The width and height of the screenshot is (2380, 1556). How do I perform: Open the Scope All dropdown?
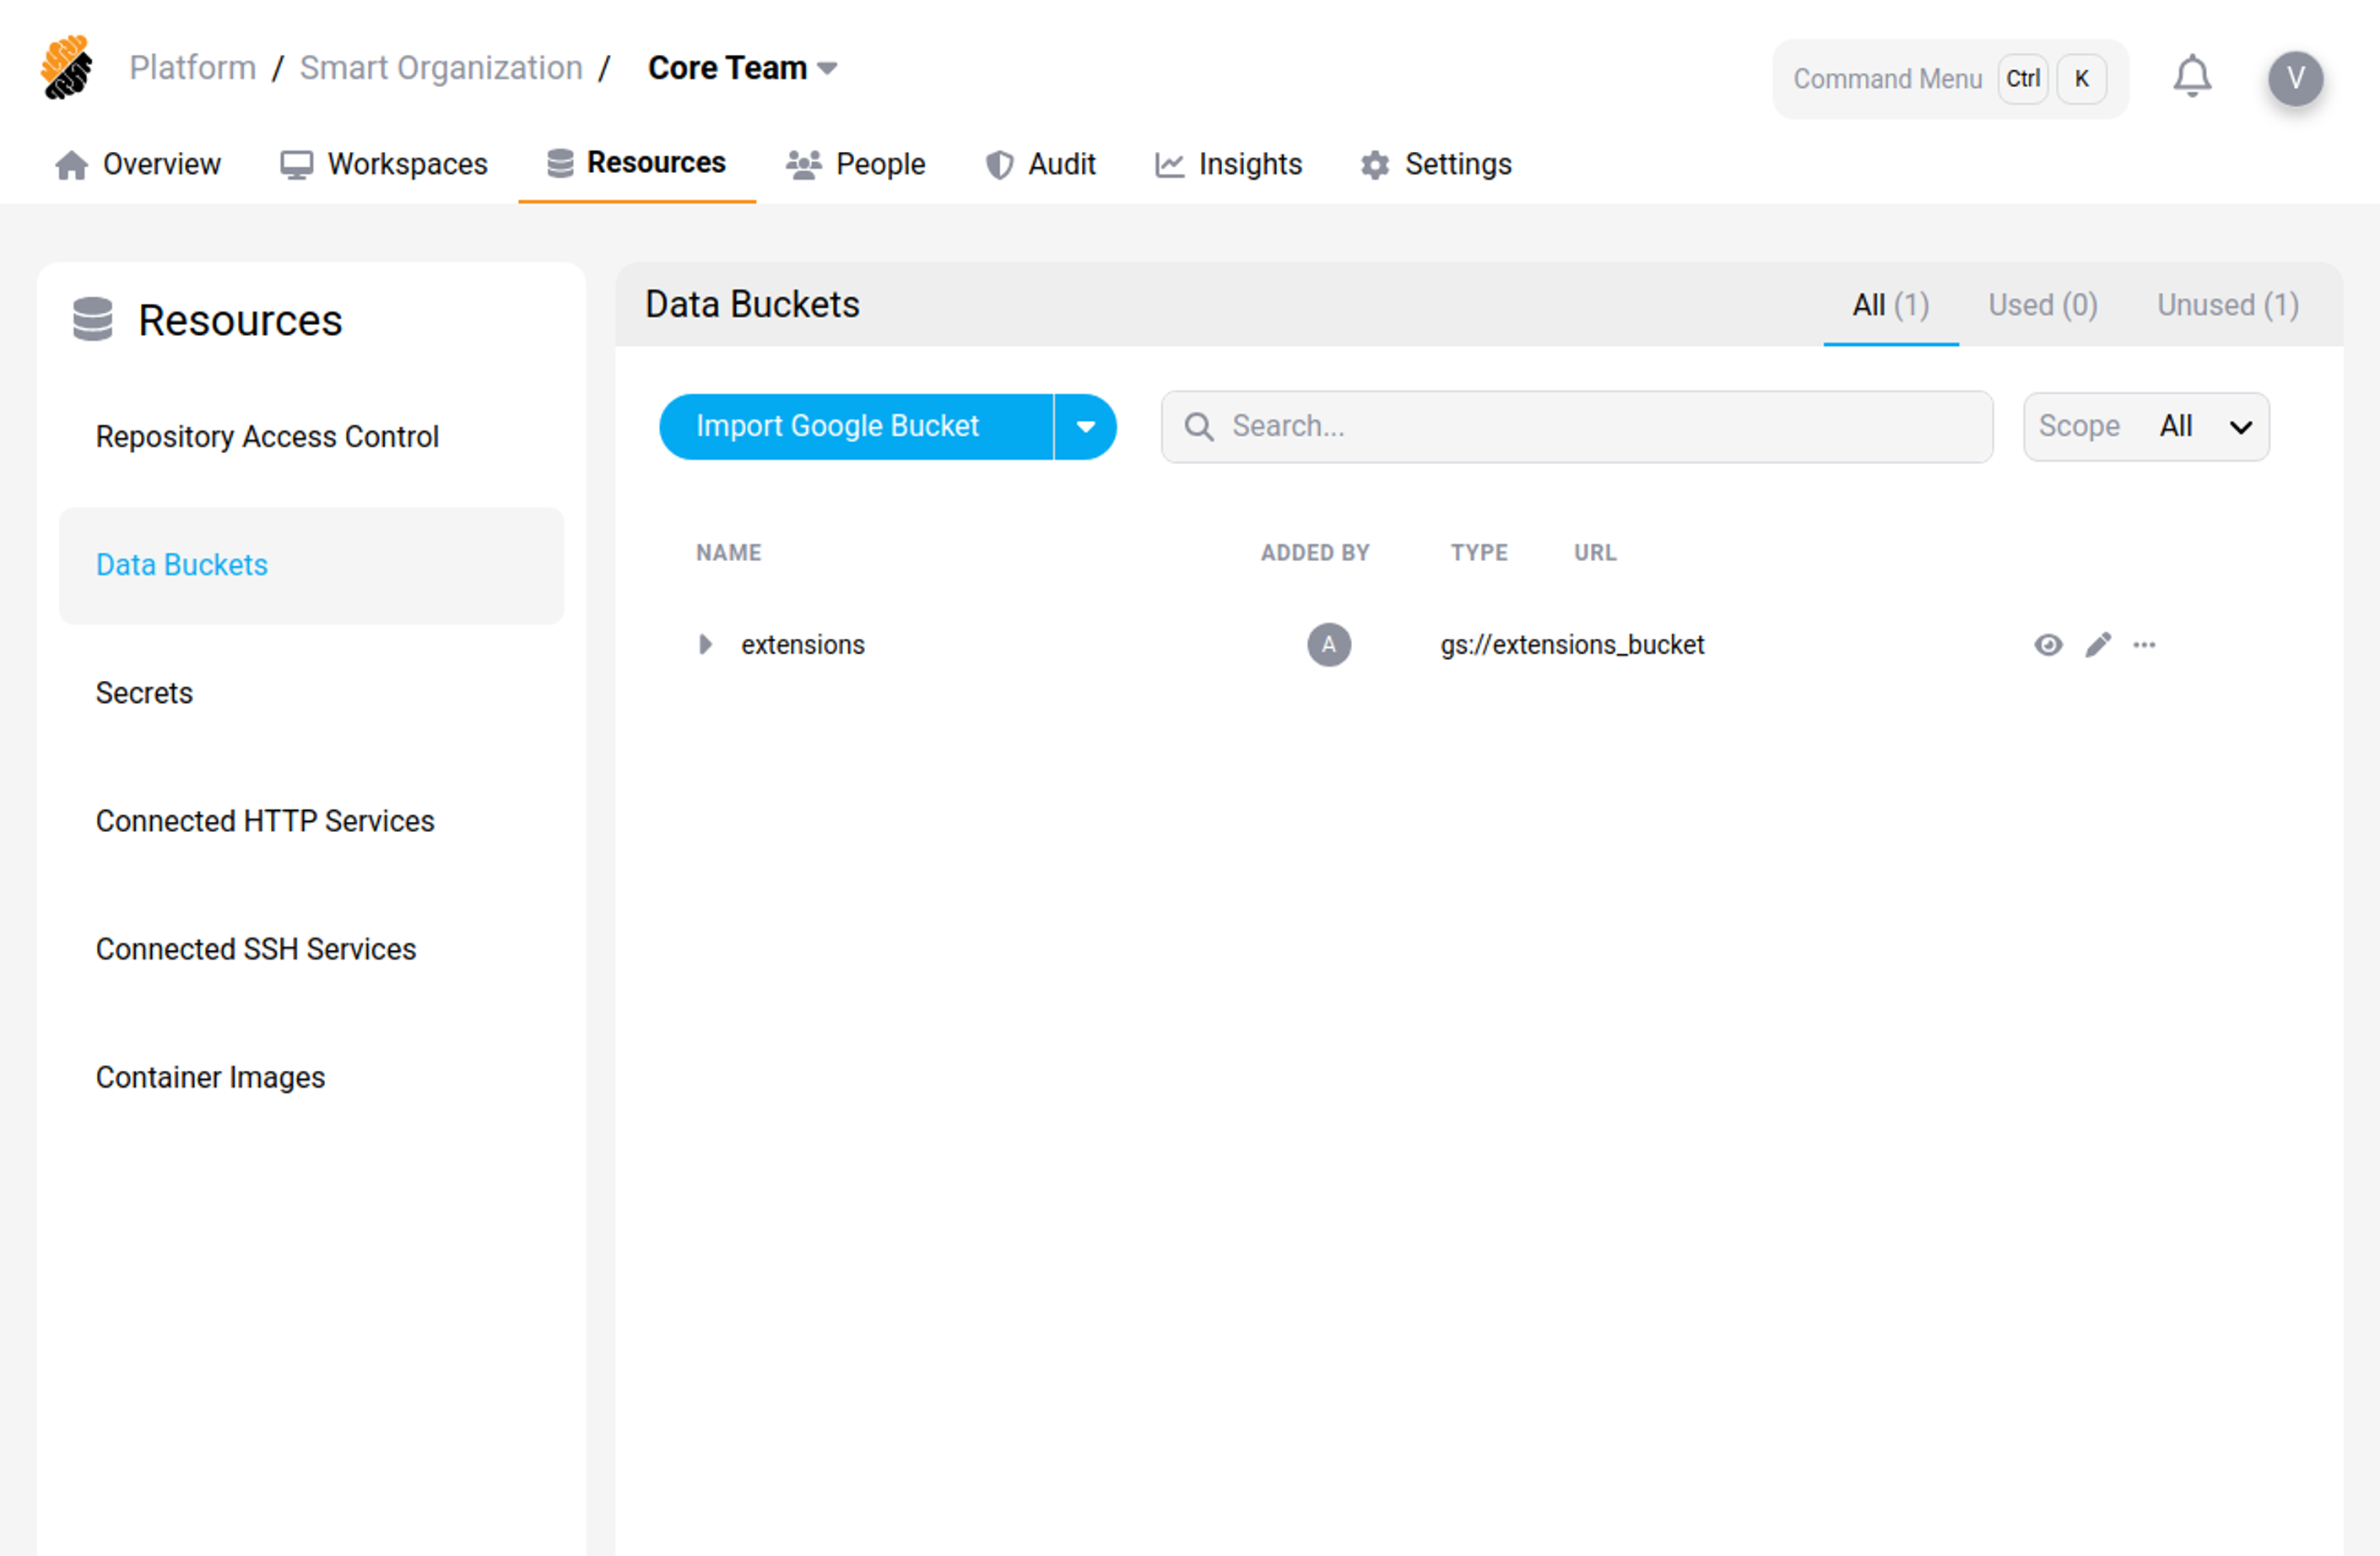click(x=2145, y=427)
